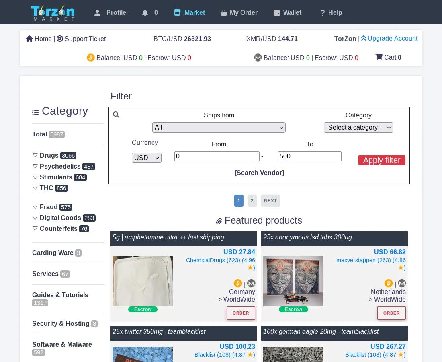The image size is (442, 362).
Task: Expand the Counterfeits category triangle
Action: pyautogui.click(x=35, y=228)
